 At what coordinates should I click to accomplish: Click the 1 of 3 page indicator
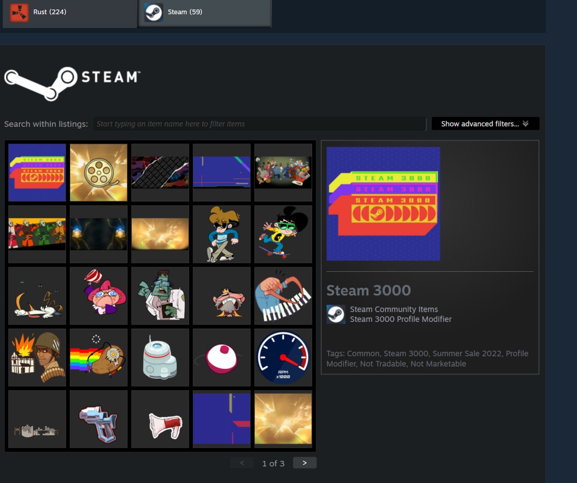pos(273,464)
